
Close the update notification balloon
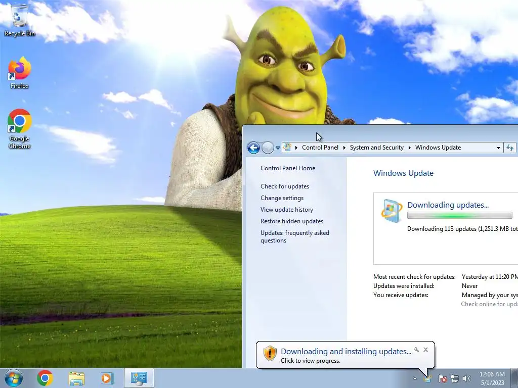click(x=425, y=350)
